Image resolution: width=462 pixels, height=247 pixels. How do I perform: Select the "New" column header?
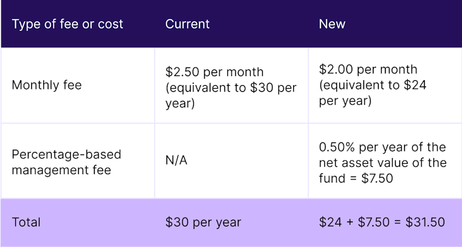[x=332, y=24]
